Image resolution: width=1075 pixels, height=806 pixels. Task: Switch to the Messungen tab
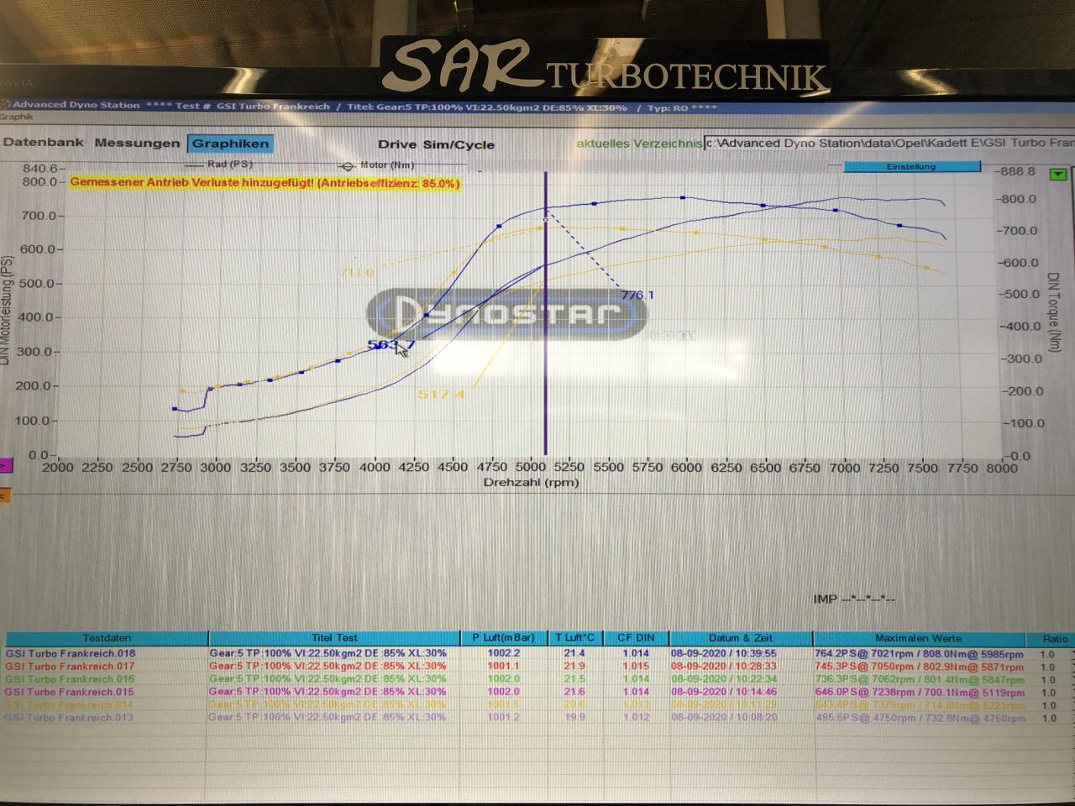click(137, 144)
